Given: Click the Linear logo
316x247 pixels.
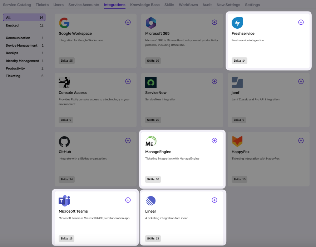Looking at the screenshot, I should [x=151, y=200].
